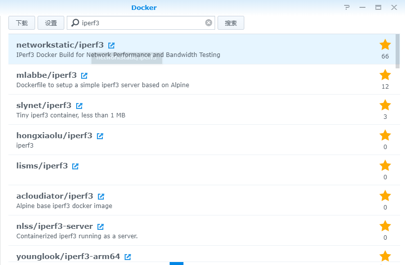Select the hongxiaolu/iperf3 image title
This screenshot has height=265, width=405.
point(54,136)
